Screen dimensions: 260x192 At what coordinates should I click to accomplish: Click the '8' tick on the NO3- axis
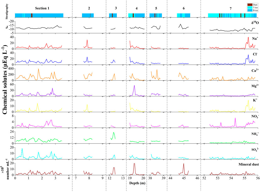click(13, 116)
